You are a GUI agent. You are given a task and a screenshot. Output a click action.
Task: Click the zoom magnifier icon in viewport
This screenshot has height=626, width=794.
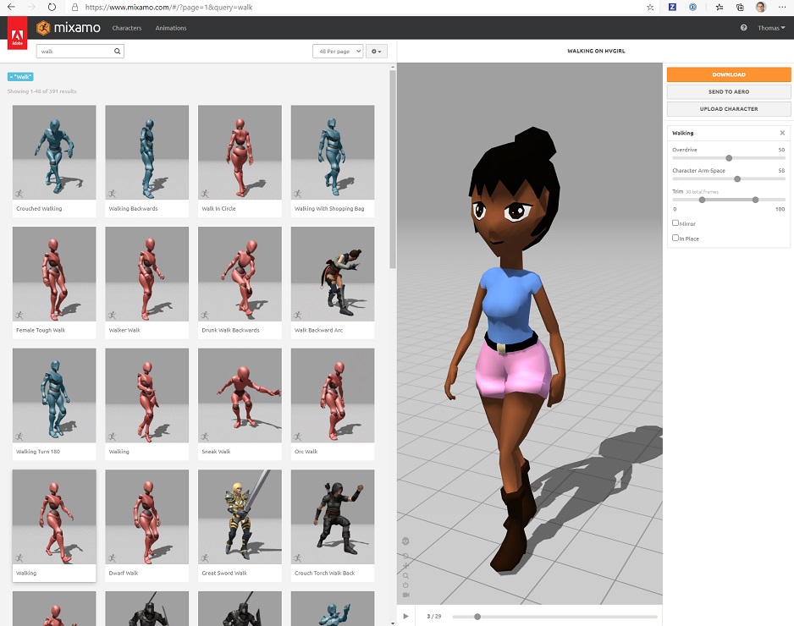[406, 575]
